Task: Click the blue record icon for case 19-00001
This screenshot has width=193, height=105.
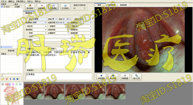Action: pyautogui.click(x=2, y=7)
